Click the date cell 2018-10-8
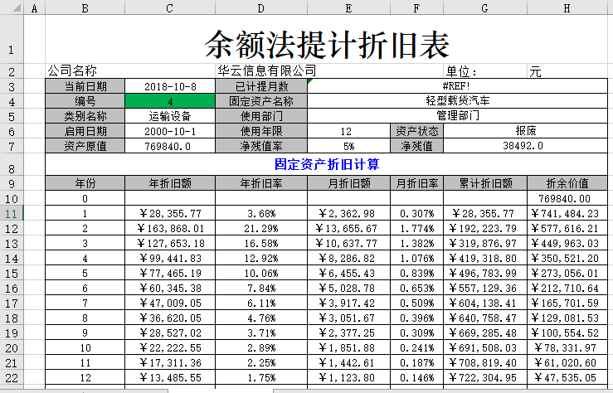 coord(169,86)
